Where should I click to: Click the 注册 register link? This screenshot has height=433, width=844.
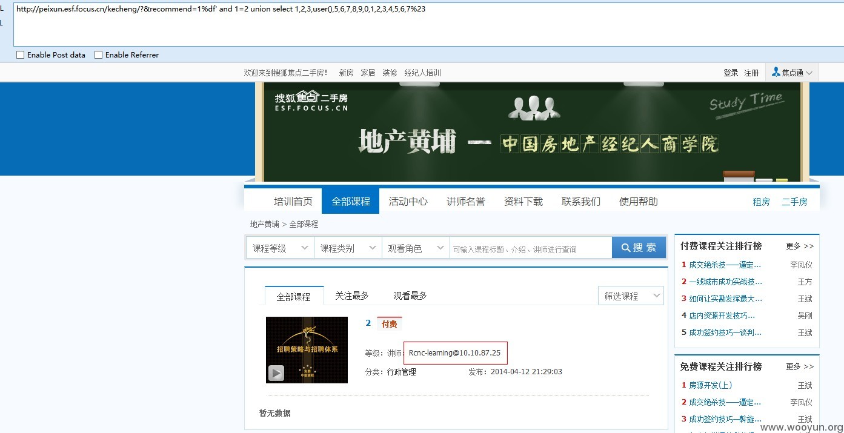751,73
